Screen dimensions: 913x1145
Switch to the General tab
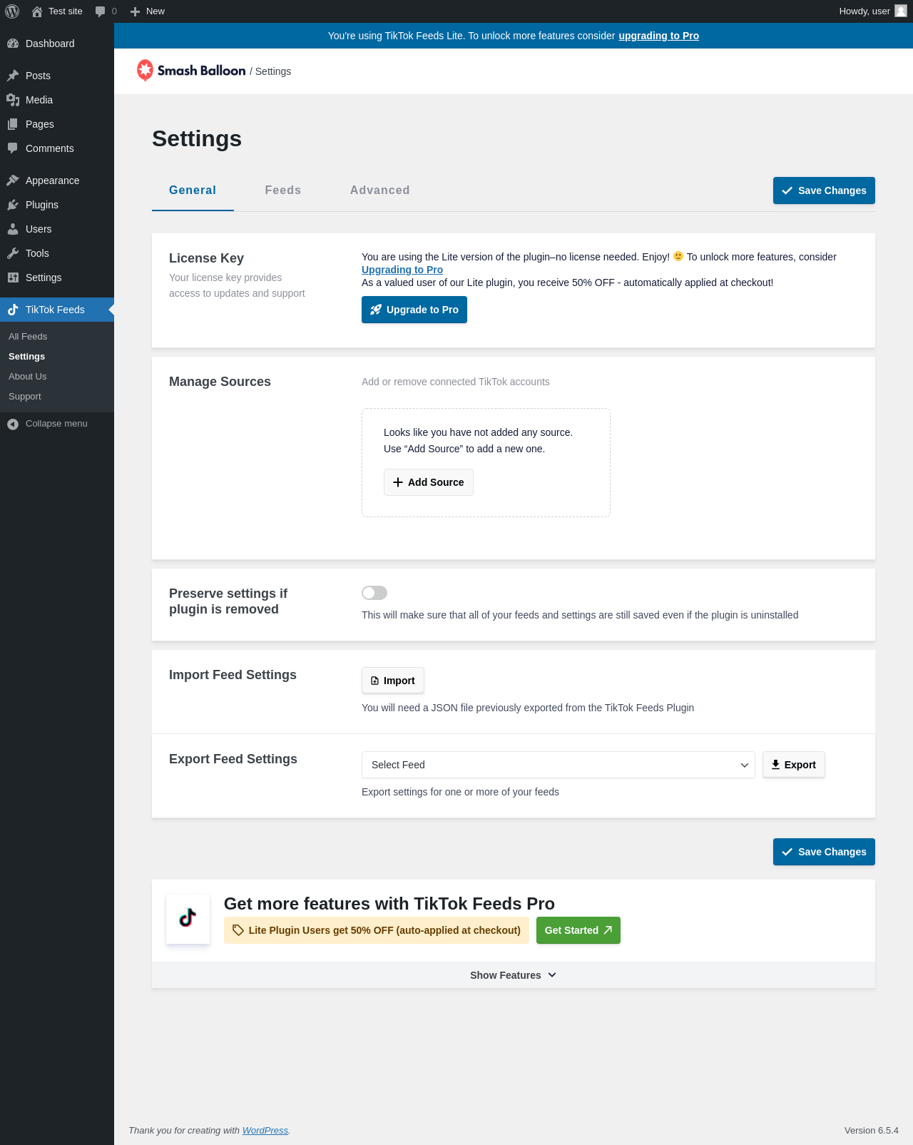tap(193, 190)
